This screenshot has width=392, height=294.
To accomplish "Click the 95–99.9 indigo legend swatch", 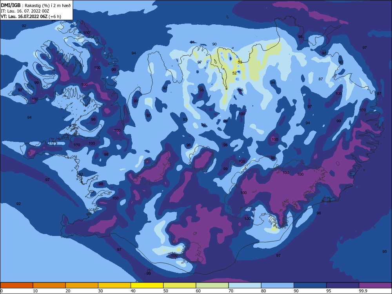I will pyautogui.click(x=343, y=285).
